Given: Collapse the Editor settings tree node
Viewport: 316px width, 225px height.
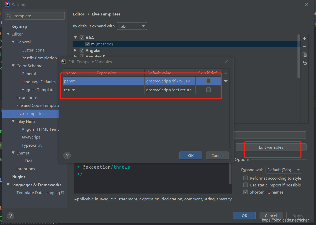Looking at the screenshot, I should [x=8, y=34].
